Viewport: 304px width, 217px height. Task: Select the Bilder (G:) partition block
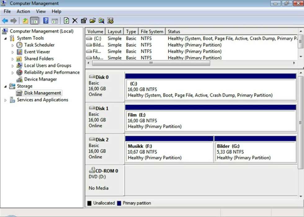(x=255, y=152)
